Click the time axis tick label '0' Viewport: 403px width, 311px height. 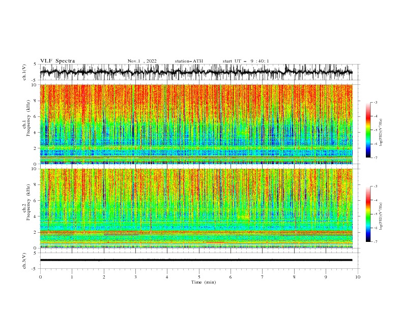click(x=40, y=277)
